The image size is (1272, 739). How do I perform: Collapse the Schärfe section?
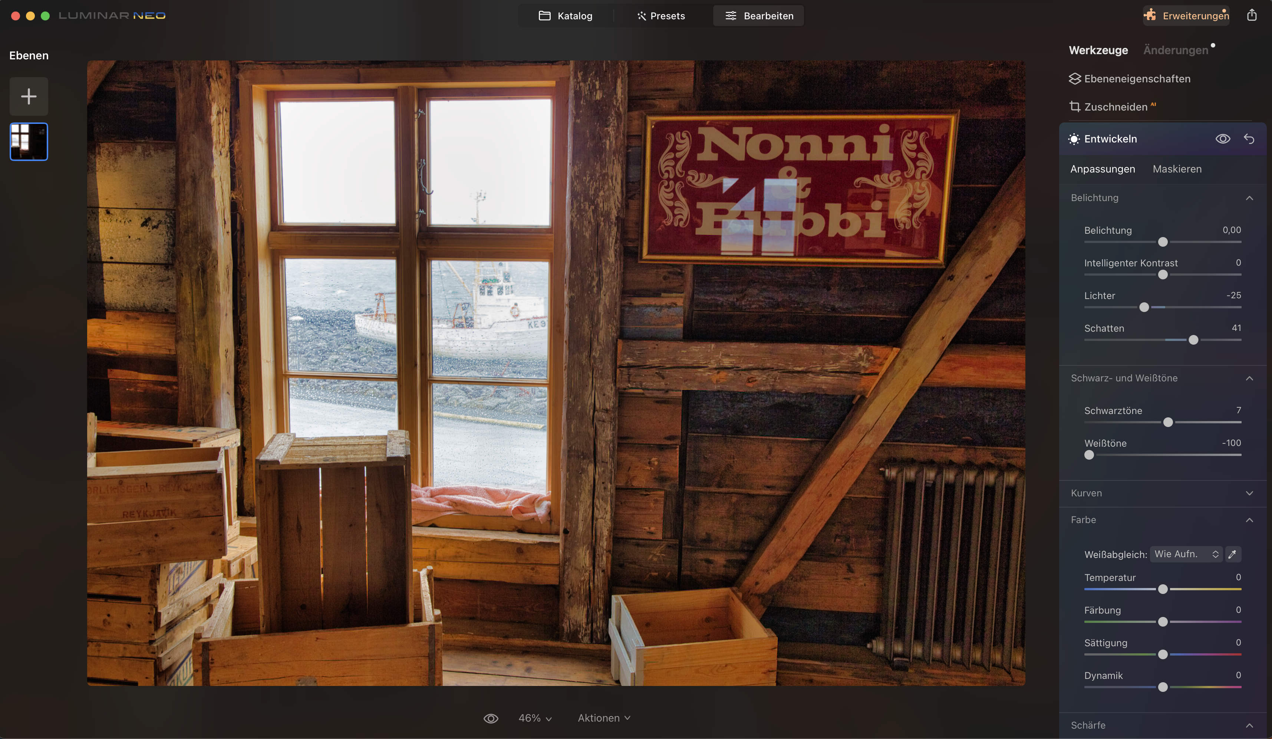1249,725
